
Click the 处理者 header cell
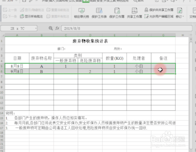139,58
